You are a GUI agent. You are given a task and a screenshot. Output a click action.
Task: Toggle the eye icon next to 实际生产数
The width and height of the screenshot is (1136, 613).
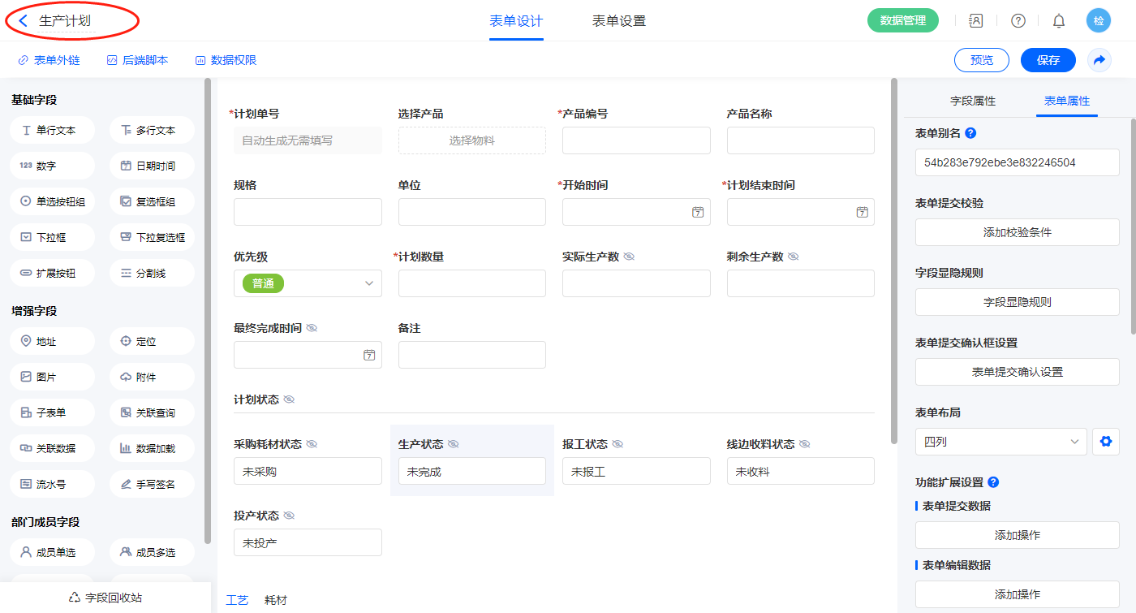629,257
